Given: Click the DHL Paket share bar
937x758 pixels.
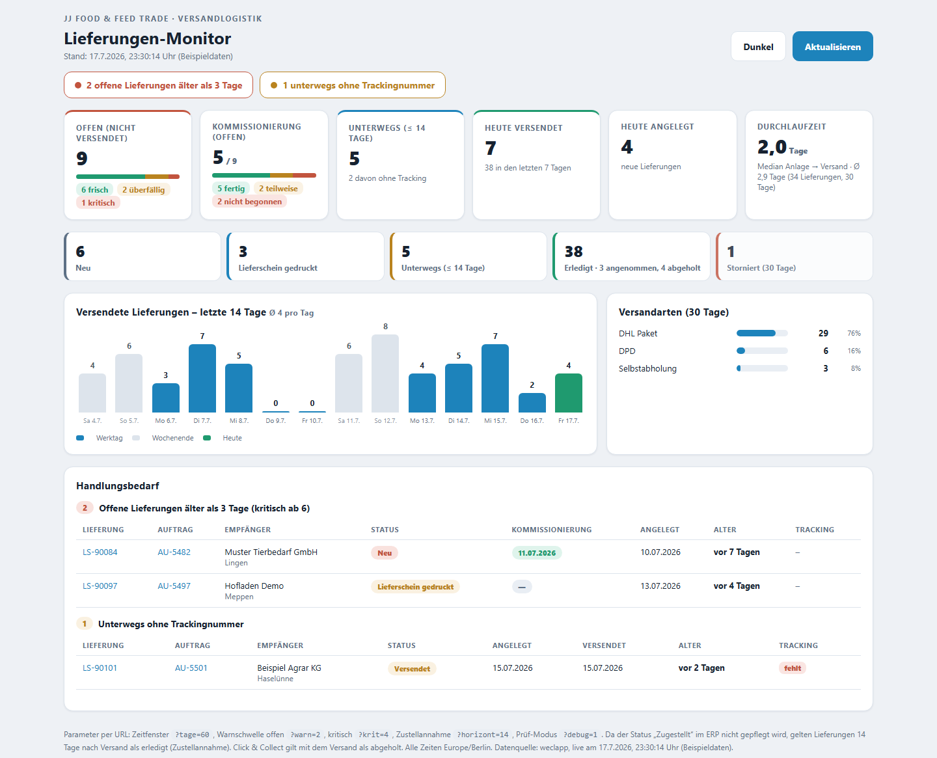Looking at the screenshot, I should point(762,333).
